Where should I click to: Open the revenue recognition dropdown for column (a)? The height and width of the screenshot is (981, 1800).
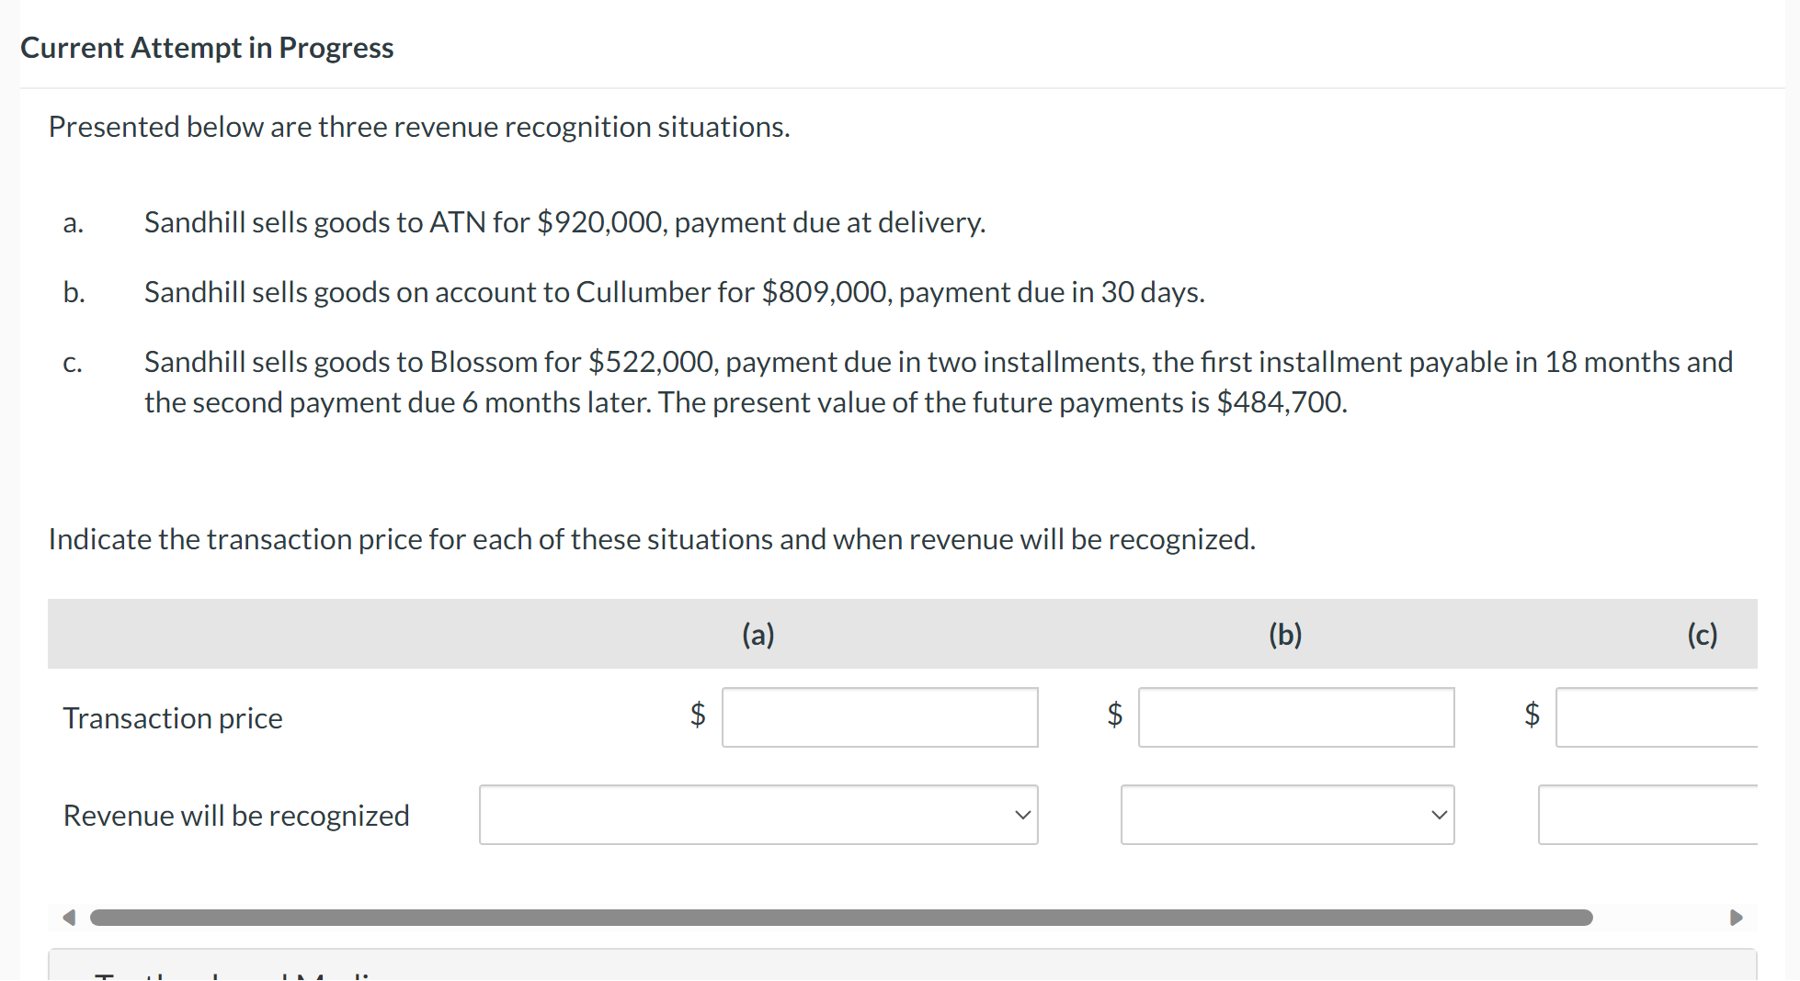(758, 815)
